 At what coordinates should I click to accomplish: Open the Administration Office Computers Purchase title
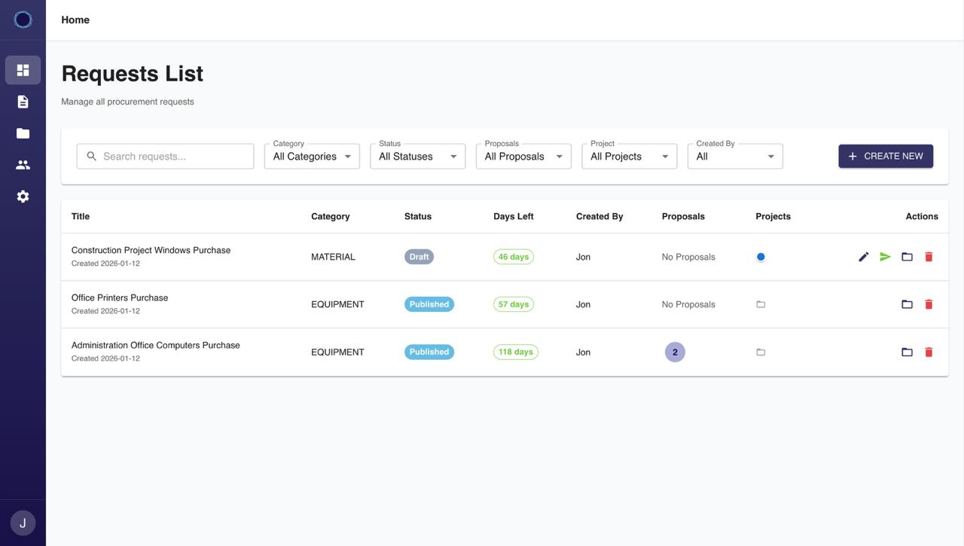coord(156,345)
